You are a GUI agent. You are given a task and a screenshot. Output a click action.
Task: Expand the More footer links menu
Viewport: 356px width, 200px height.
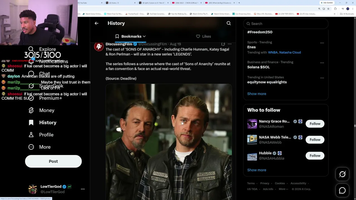tap(283, 189)
